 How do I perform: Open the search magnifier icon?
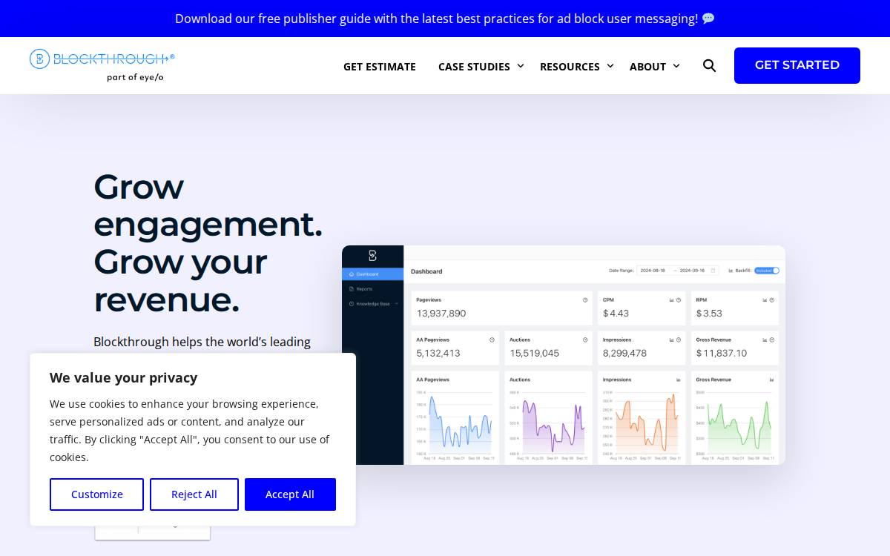(x=709, y=65)
